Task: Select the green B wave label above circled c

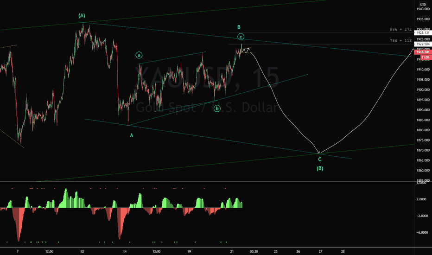Action: coord(239,27)
